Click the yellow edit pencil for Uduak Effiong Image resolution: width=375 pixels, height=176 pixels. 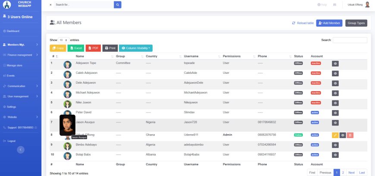click(335, 135)
